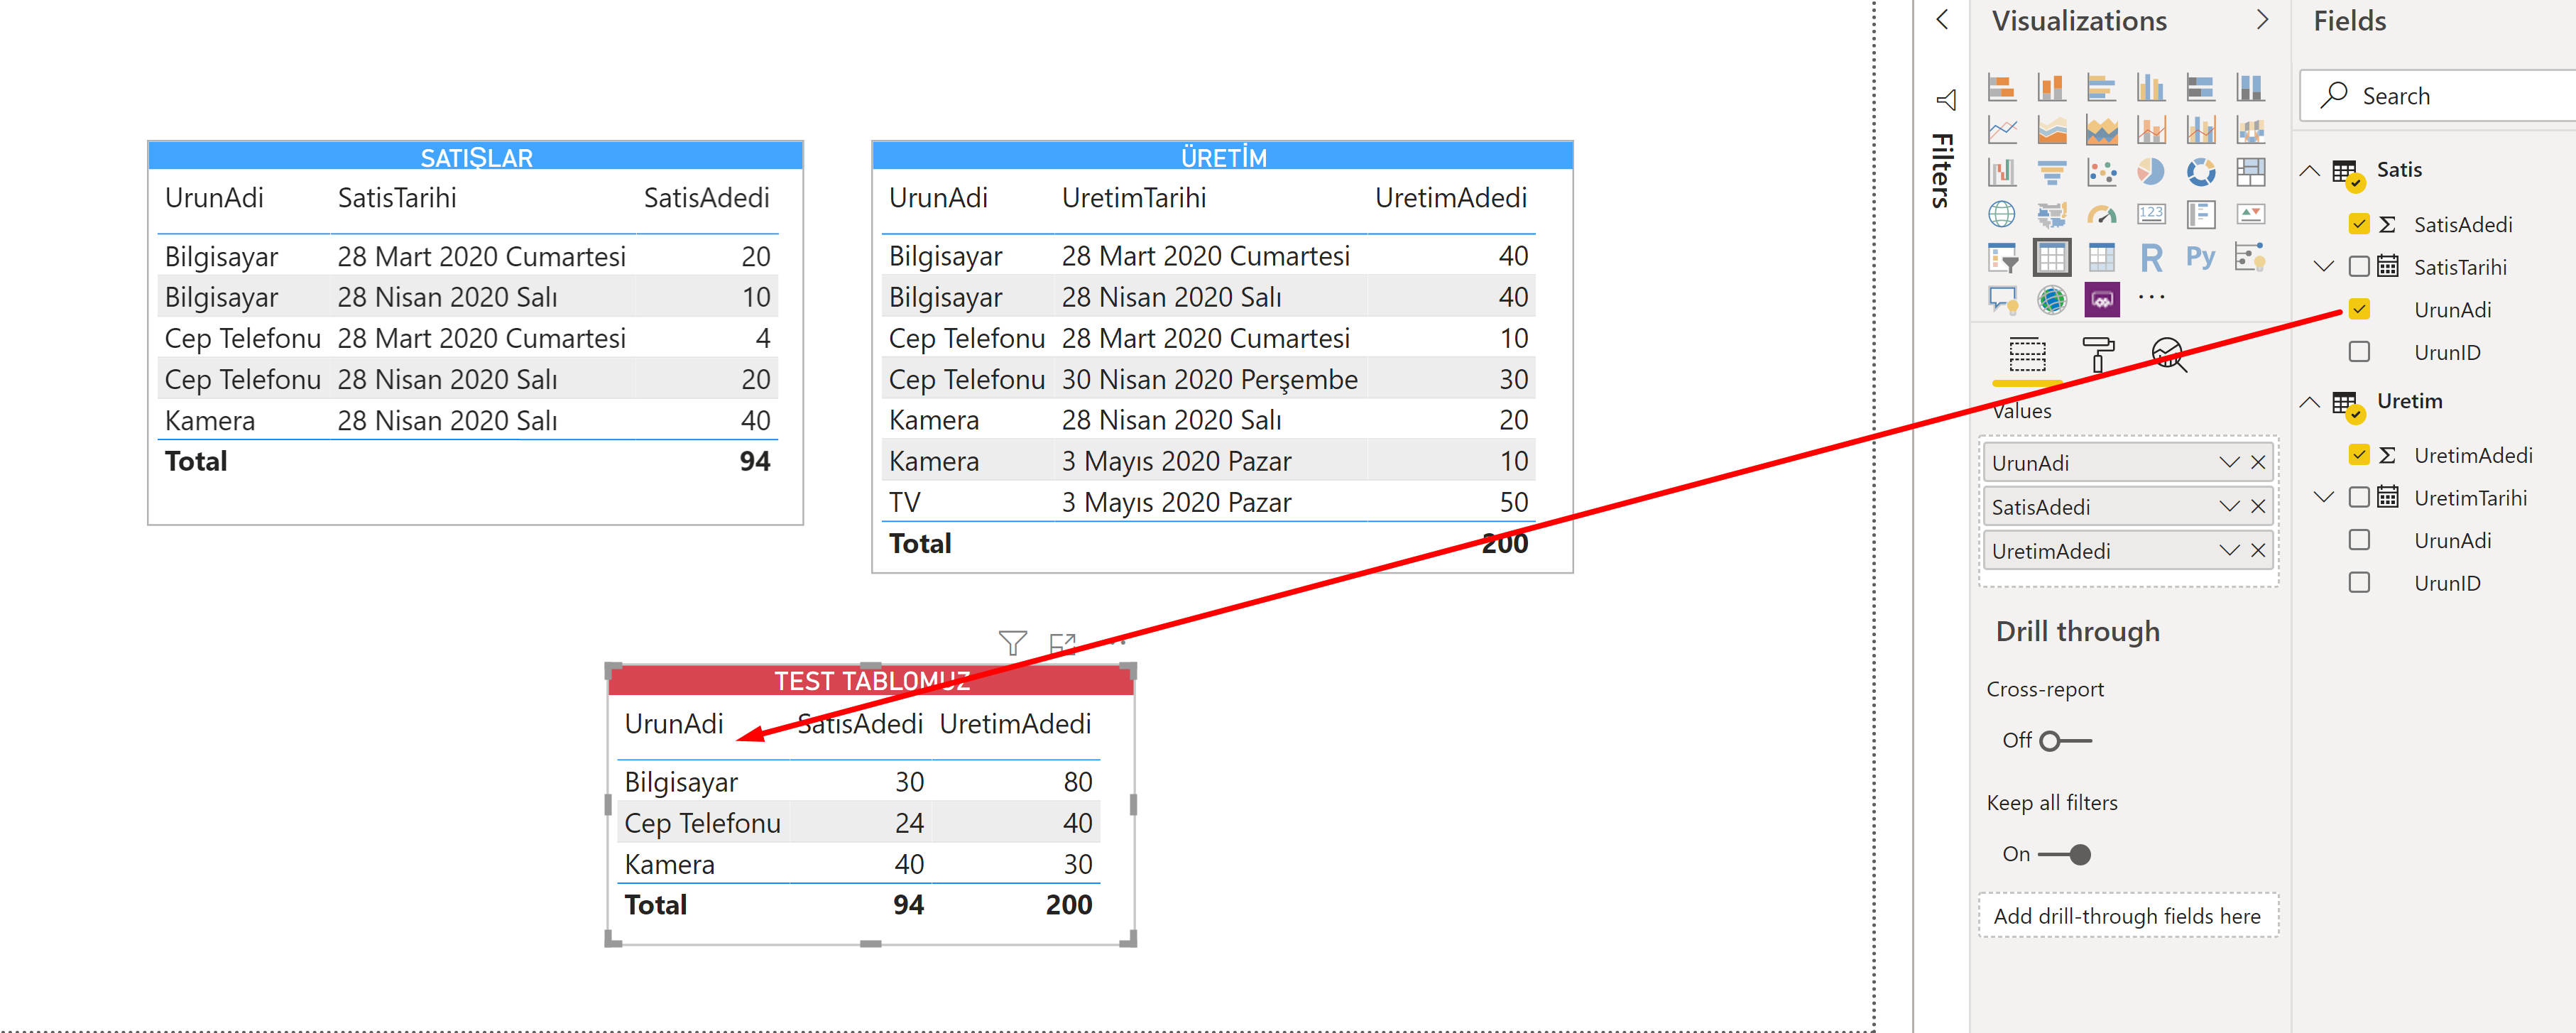
Task: Pick the funnel chart visual
Action: pos(2052,172)
